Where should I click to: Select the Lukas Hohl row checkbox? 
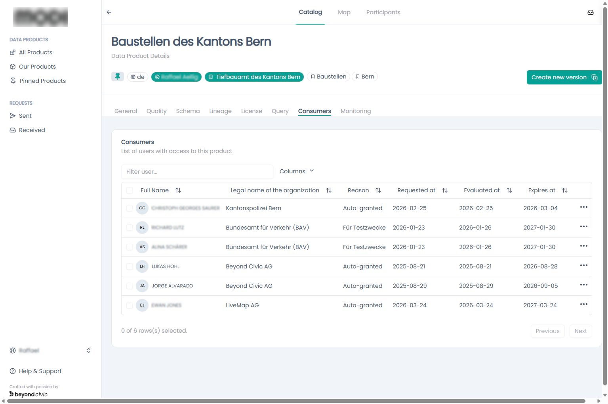click(130, 266)
